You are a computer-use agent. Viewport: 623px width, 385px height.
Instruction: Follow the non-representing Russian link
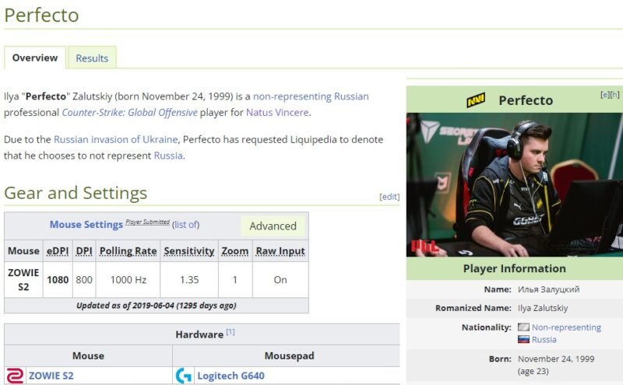click(x=311, y=96)
